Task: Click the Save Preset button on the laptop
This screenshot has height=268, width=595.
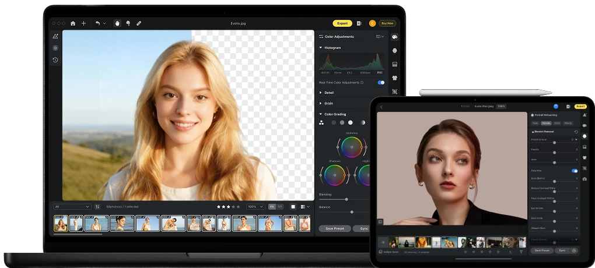Action: coord(334,228)
